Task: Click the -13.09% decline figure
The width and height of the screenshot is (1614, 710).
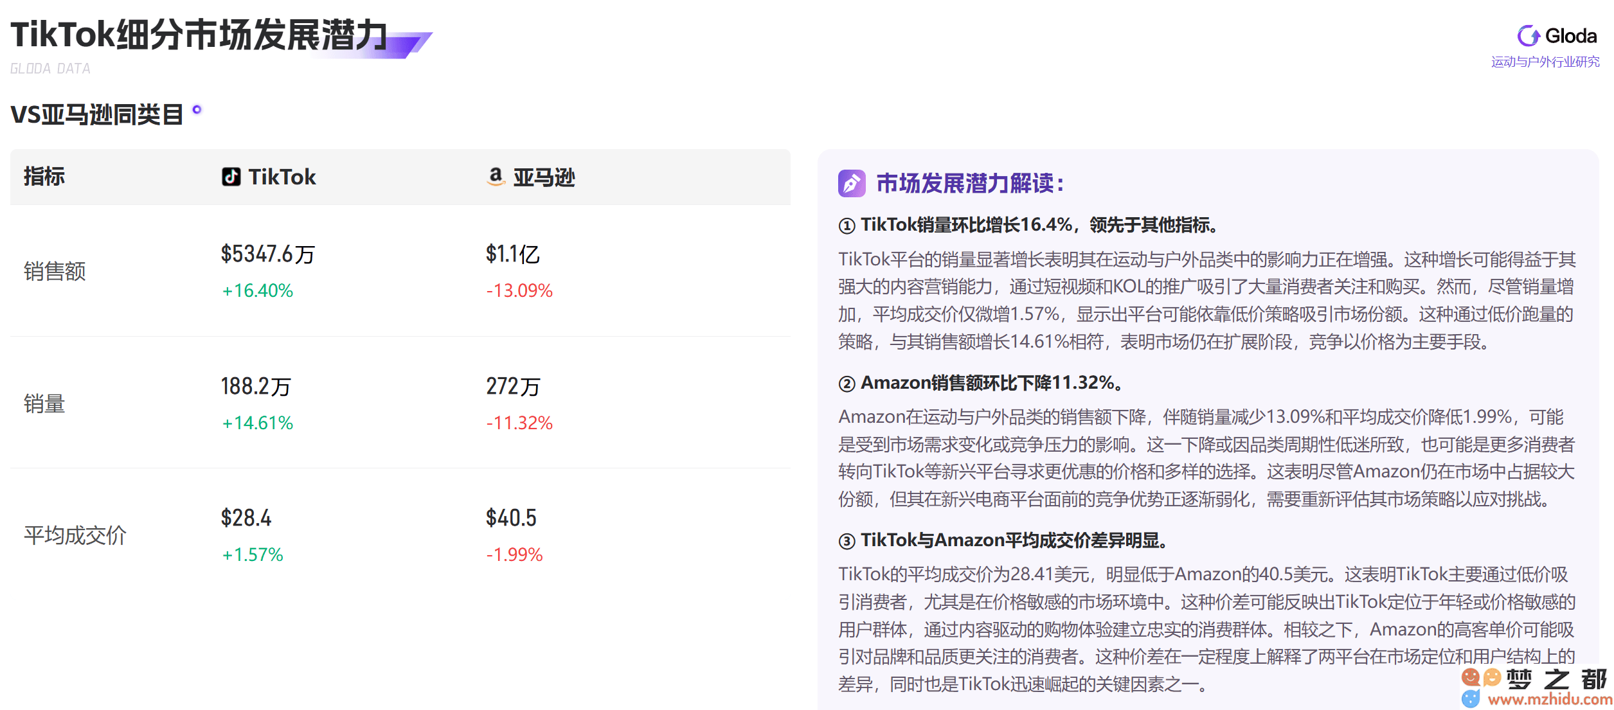Action: tap(519, 290)
